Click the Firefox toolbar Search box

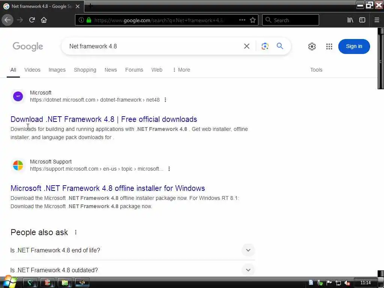(291, 20)
